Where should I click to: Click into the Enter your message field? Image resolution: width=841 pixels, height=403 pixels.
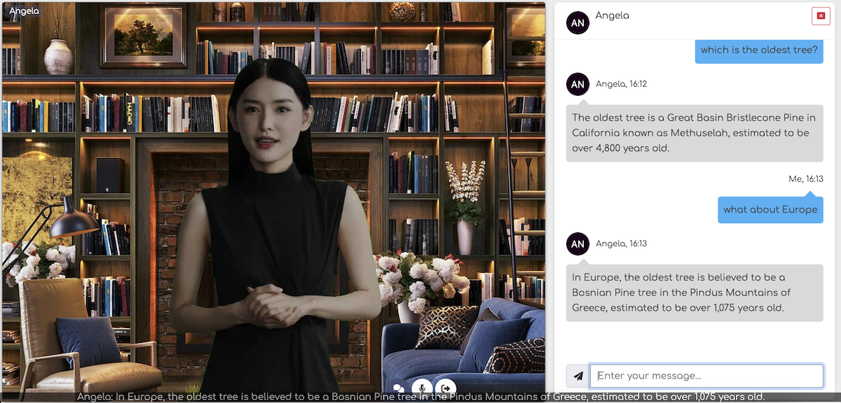(x=706, y=376)
